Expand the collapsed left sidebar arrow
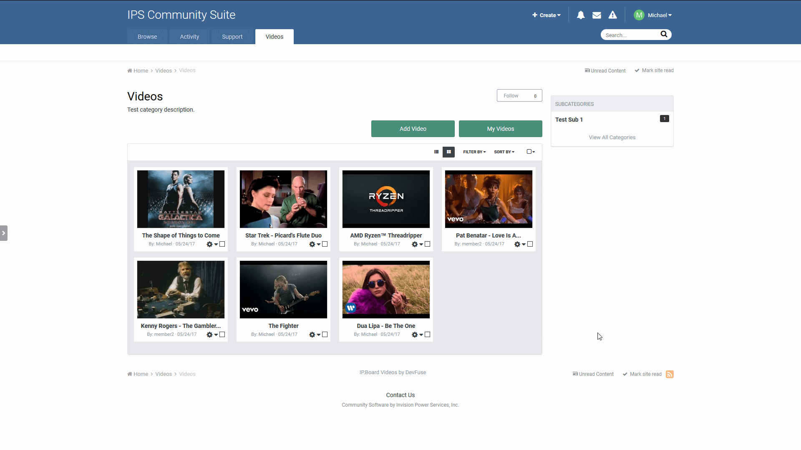This screenshot has height=450, width=801. point(4,233)
